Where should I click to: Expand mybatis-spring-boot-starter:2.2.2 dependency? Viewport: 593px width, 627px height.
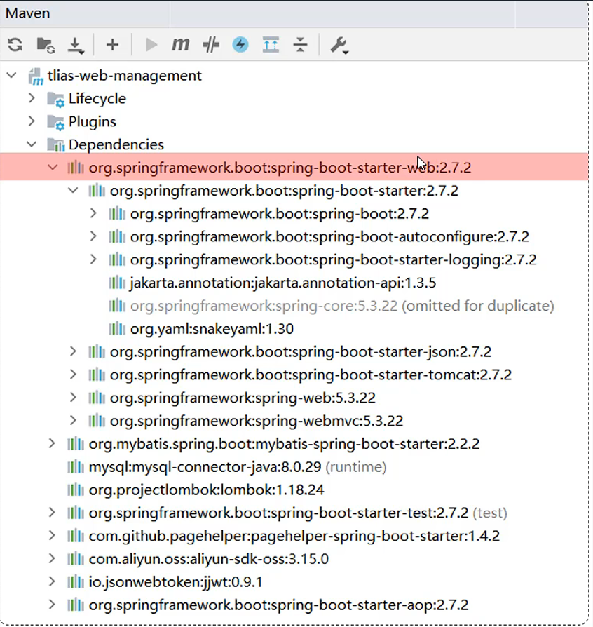click(x=52, y=443)
